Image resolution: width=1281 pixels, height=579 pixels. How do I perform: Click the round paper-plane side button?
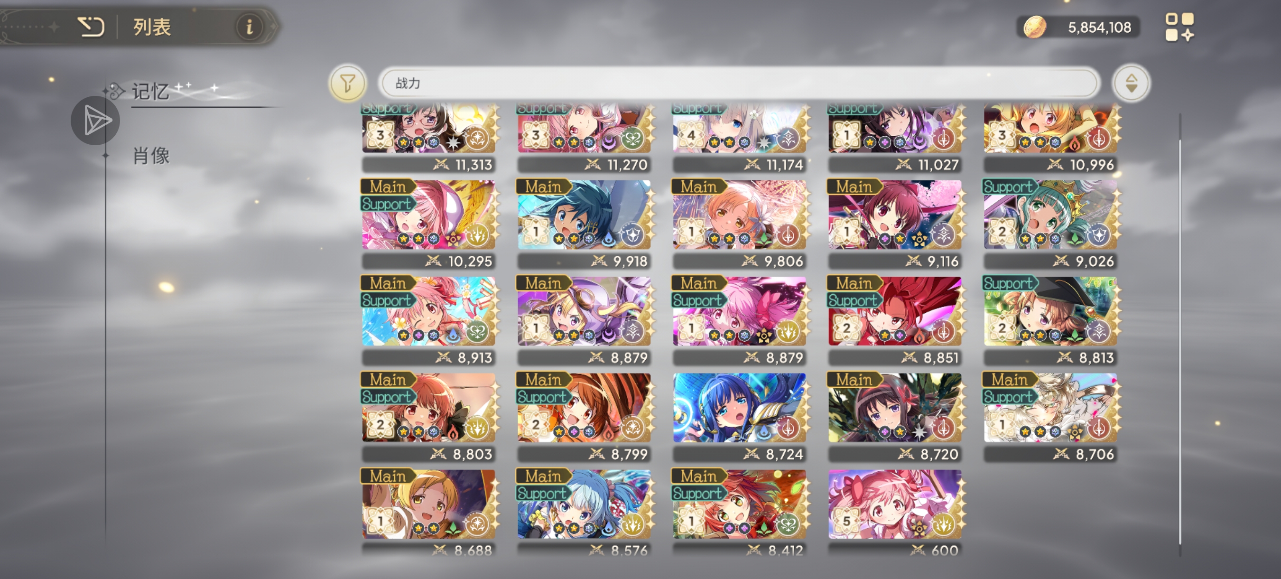95,121
